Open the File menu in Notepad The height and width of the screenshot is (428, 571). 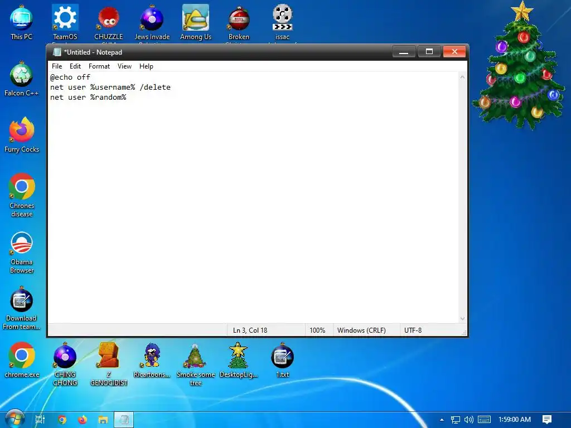click(57, 66)
